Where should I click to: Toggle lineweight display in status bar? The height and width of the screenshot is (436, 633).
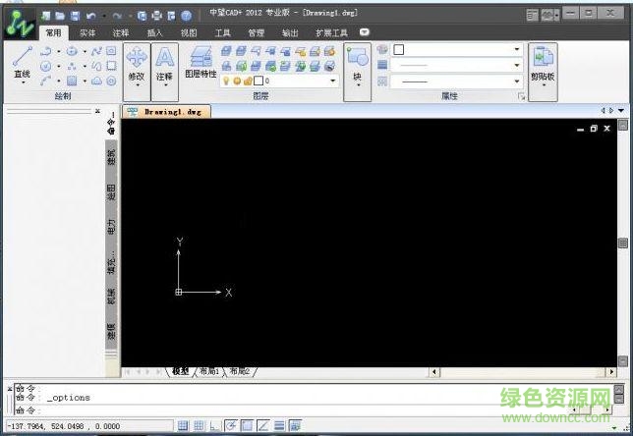[279, 425]
